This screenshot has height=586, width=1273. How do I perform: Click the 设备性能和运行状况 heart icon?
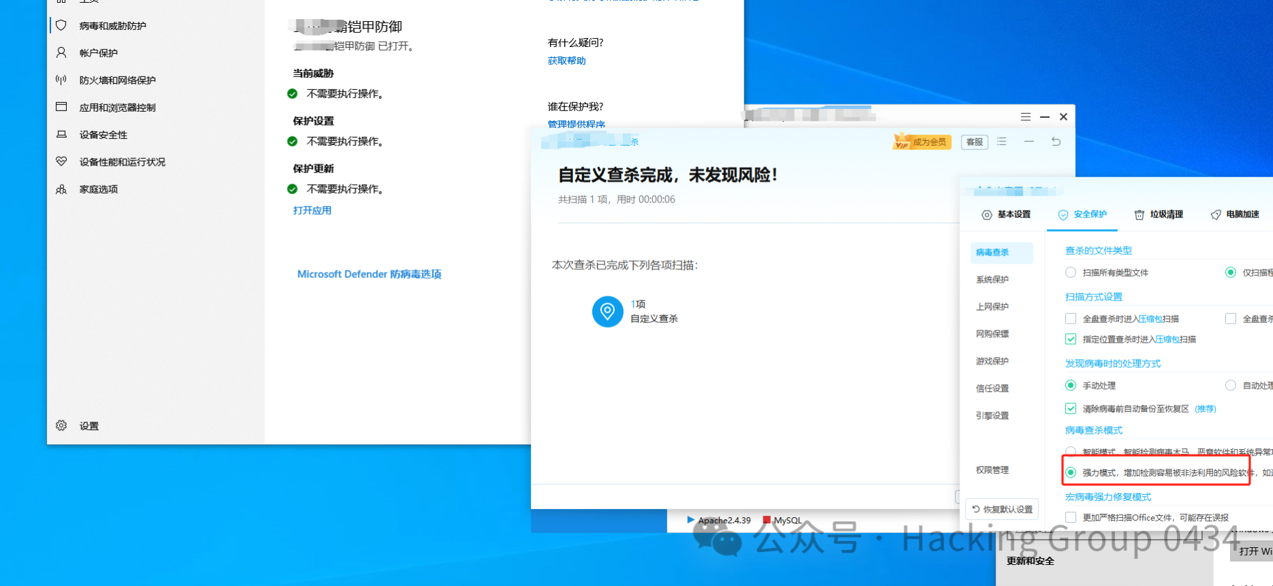pos(61,161)
